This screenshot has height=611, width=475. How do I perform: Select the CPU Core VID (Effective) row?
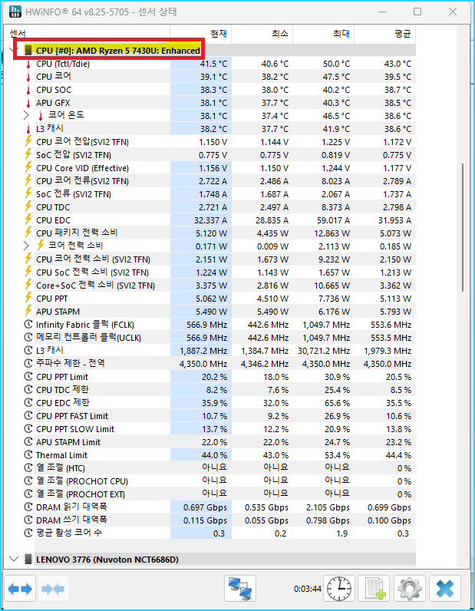click(x=219, y=168)
